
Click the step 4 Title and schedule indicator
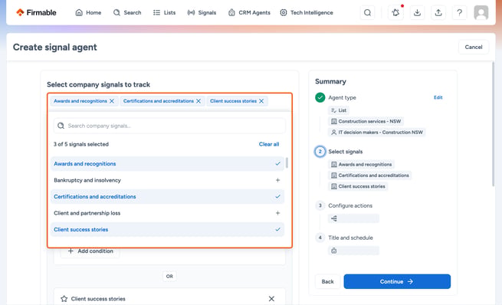(x=320, y=238)
